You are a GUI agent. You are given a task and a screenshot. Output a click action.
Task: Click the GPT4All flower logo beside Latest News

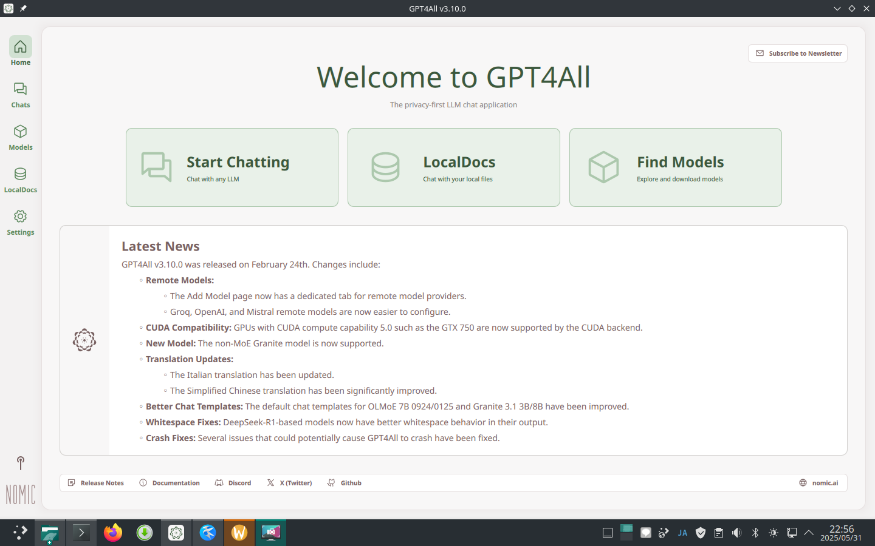[x=84, y=340]
